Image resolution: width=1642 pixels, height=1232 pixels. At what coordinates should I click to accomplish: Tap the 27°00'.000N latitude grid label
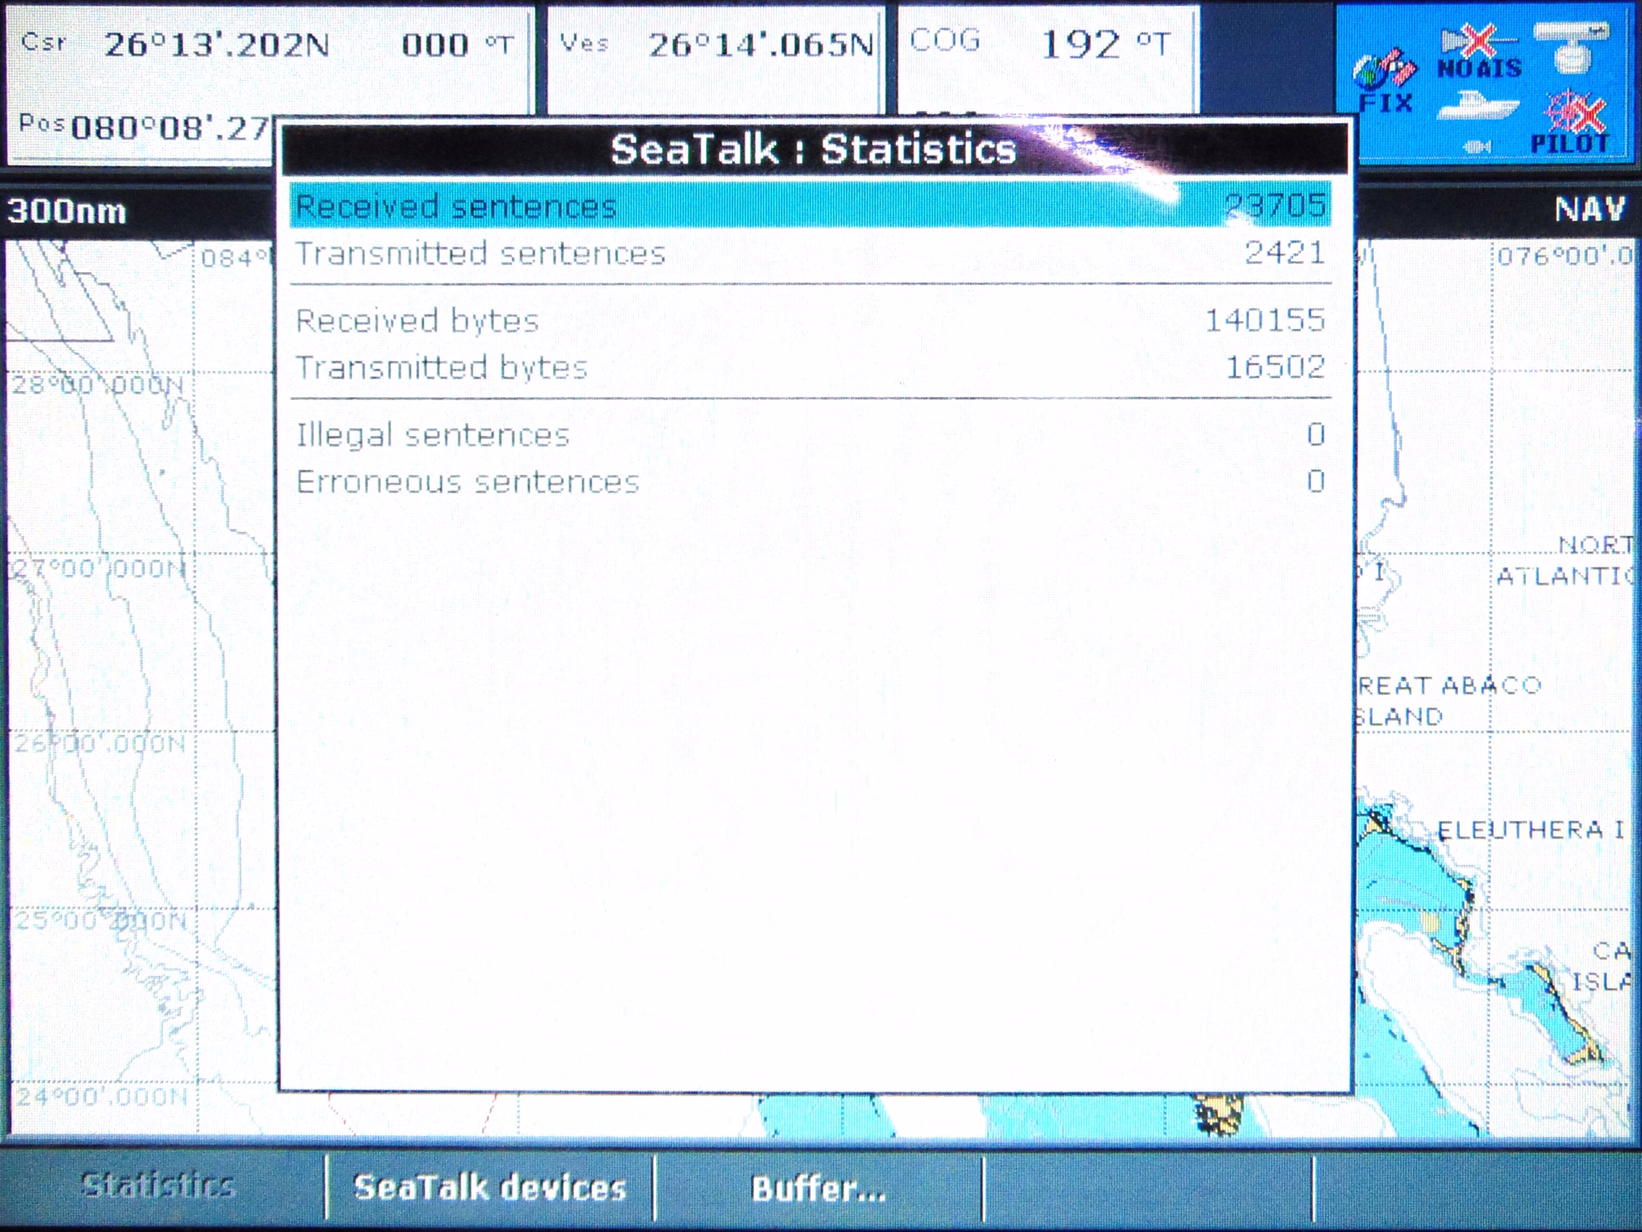(98, 569)
